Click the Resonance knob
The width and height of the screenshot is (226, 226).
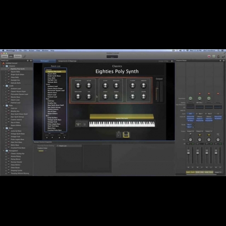[x=116, y=85]
